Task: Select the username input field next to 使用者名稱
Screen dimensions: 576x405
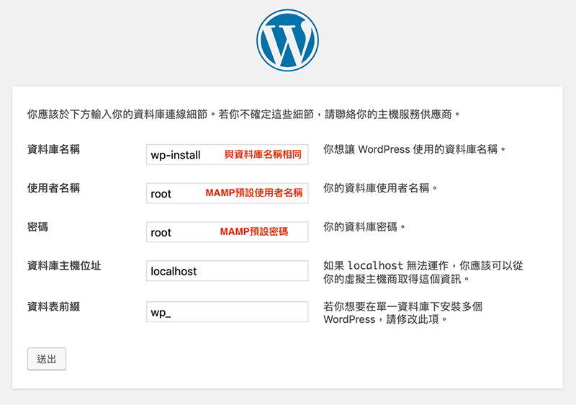Action: tap(227, 193)
